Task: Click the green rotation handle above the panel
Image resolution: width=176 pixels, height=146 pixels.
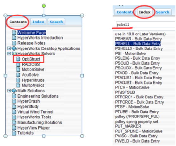Action: click(x=44, y=6)
